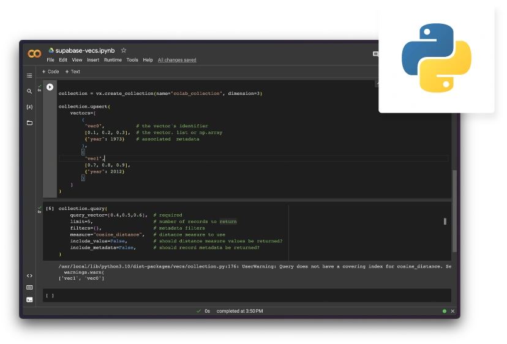Click the completed at 3:50 PM status text

pos(239,311)
